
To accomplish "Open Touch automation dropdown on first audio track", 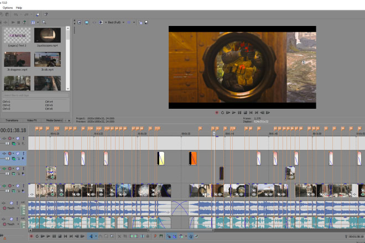I will click(18, 208).
